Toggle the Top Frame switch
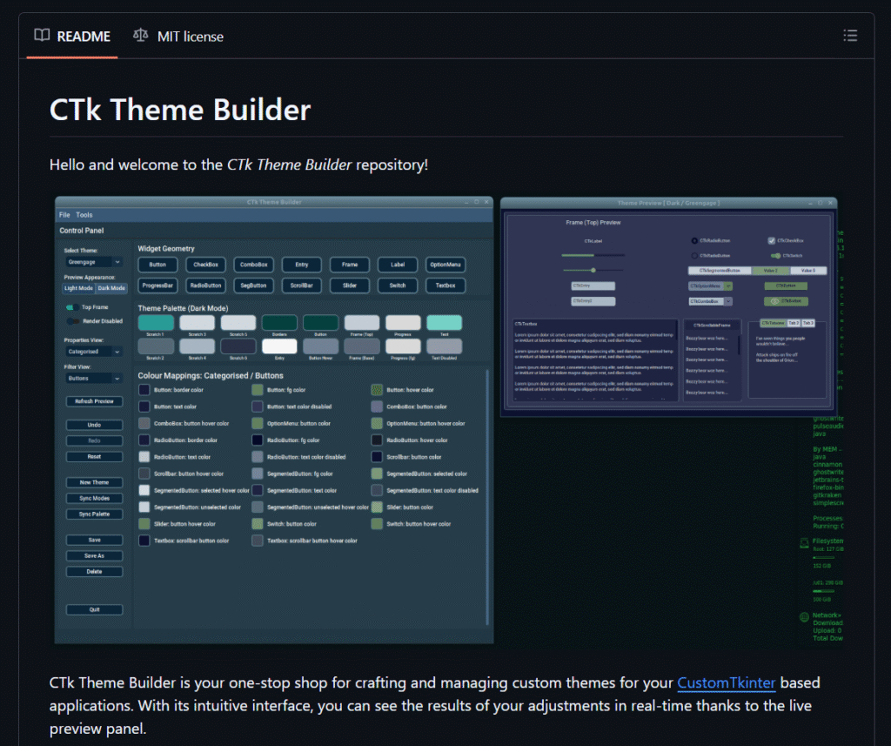The width and height of the screenshot is (891, 746). click(72, 307)
